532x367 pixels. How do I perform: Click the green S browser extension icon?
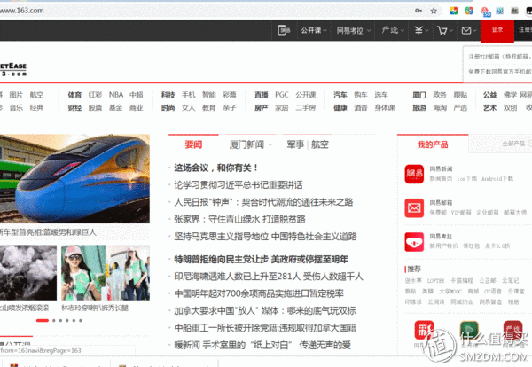coord(469,11)
